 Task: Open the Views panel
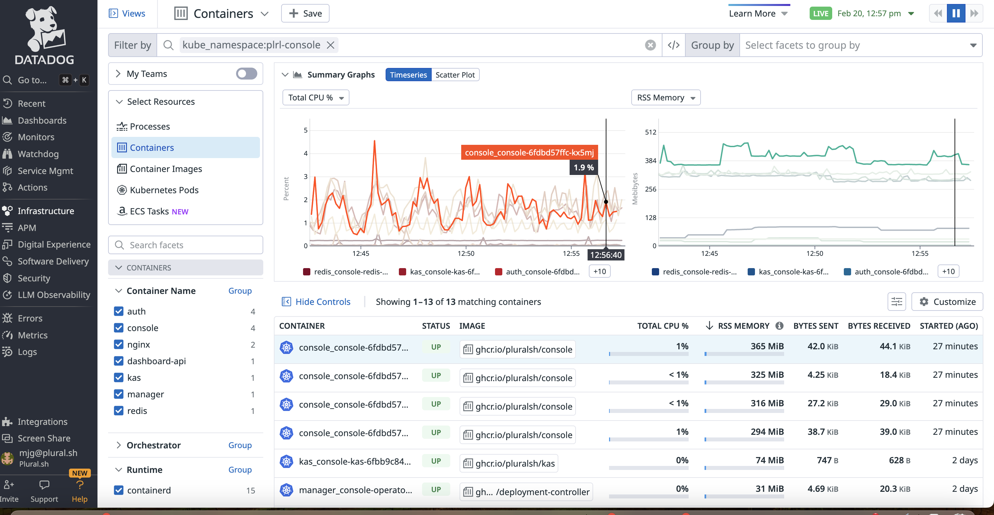[127, 14]
